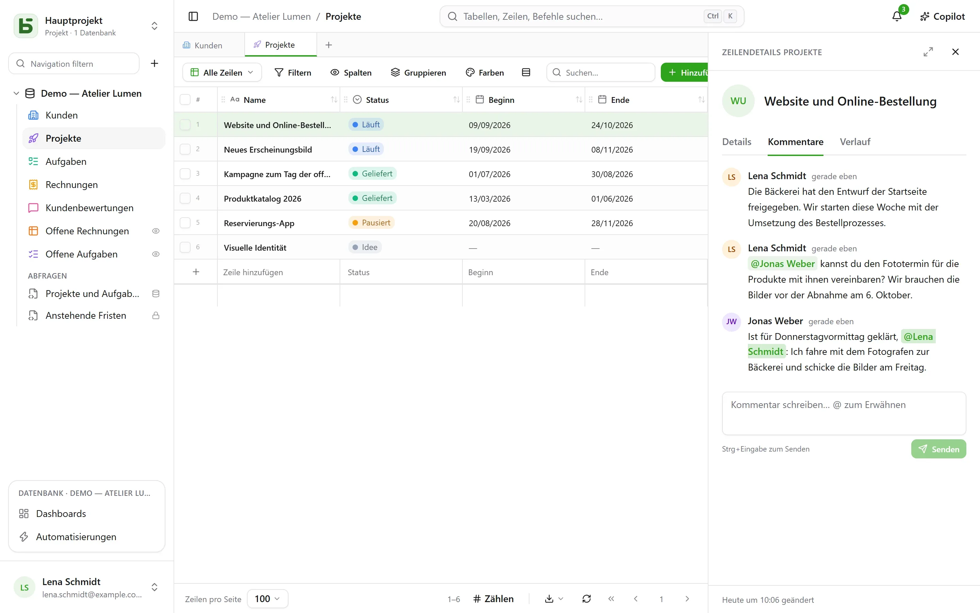
Task: Open the download export menu
Action: pos(554,599)
